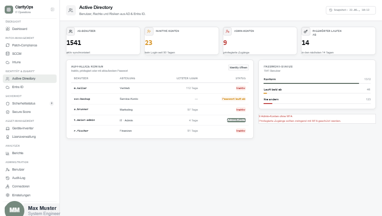Click the ClarityOps logo icon
Image resolution: width=382 pixels, height=216 pixels.
9,9
